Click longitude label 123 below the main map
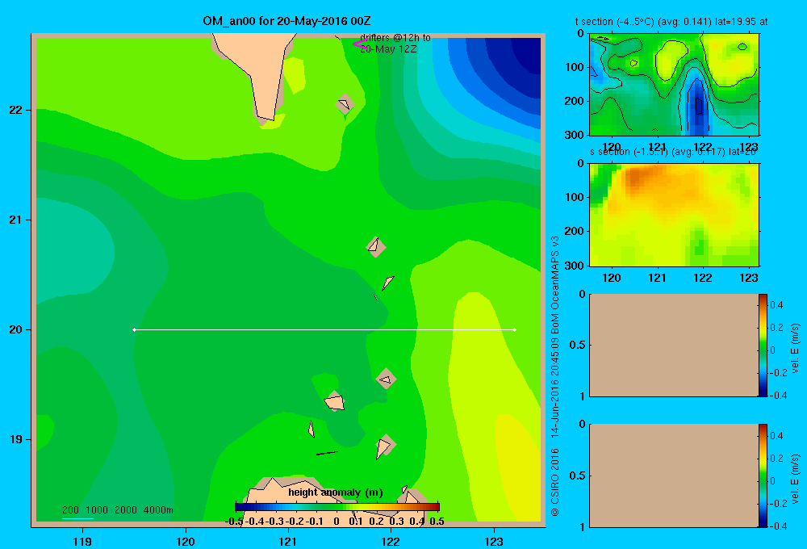 (494, 541)
